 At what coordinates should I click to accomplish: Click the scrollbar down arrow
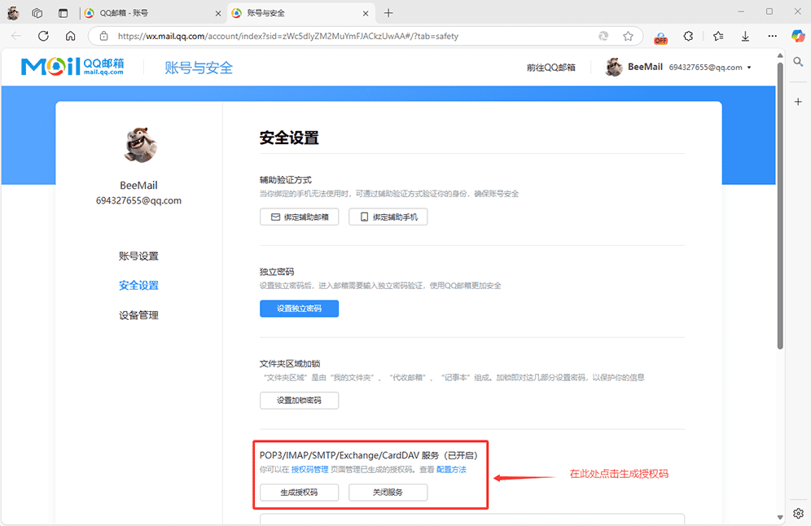tap(780, 517)
